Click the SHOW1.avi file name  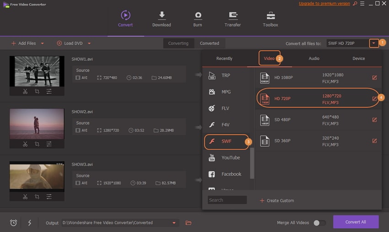[x=82, y=59]
